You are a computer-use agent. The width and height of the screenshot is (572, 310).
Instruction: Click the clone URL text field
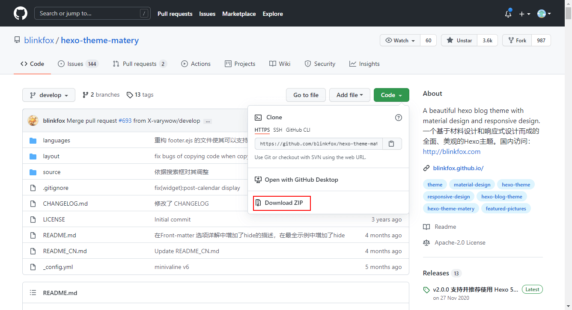(318, 144)
